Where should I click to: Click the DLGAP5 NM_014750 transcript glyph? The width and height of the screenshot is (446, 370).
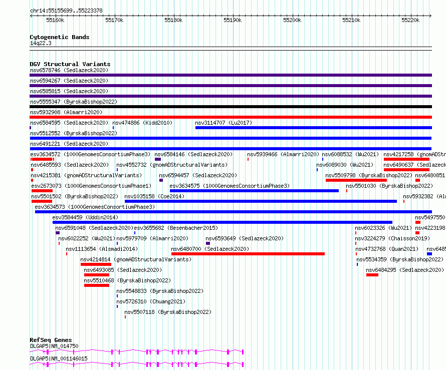pos(137,352)
